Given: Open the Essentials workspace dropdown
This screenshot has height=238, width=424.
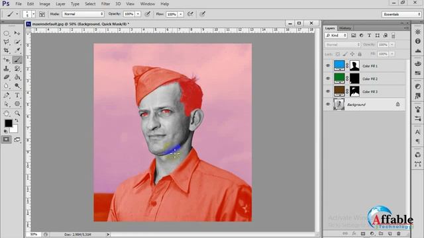Looking at the screenshot, I should click(x=401, y=15).
